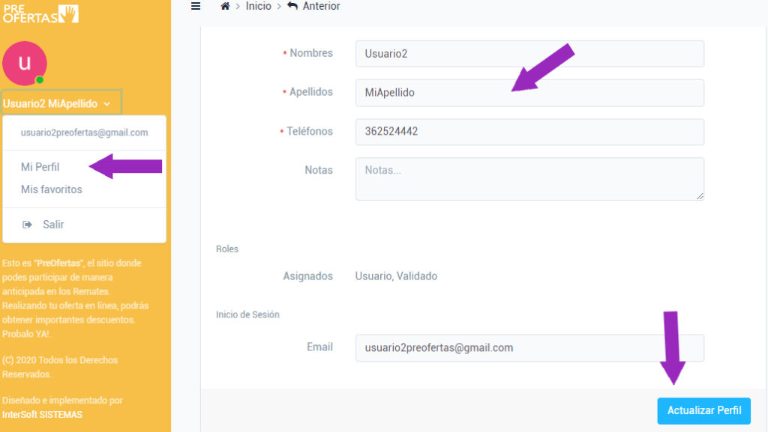The image size is (768, 432).
Task: Select the usuario2preofertas@gmail.com menu entry
Action: (x=84, y=133)
